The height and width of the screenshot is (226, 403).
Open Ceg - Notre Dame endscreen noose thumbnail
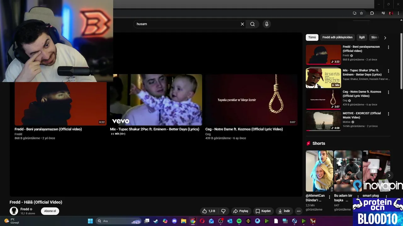(x=251, y=100)
